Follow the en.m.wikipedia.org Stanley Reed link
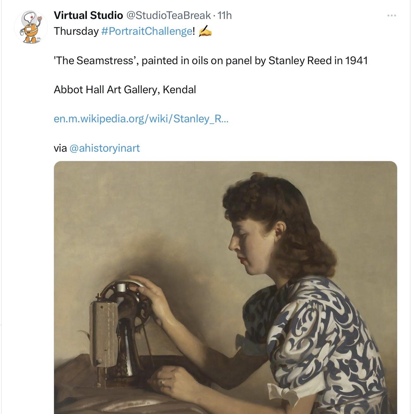The height and width of the screenshot is (414, 411). point(141,119)
